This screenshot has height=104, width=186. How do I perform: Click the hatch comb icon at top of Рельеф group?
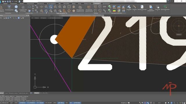104,7
